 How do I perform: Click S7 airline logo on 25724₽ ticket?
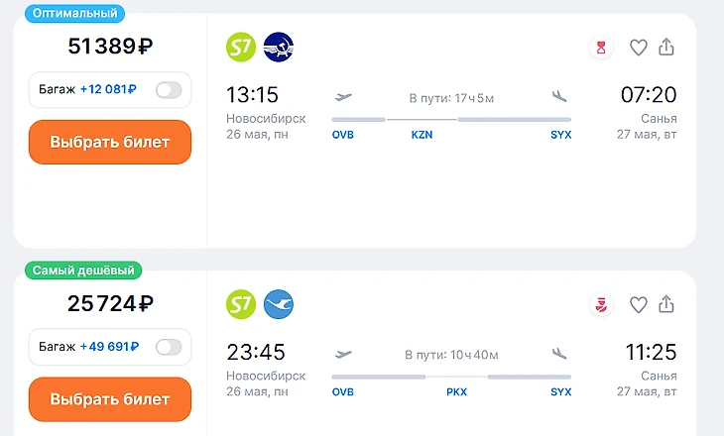(x=241, y=303)
